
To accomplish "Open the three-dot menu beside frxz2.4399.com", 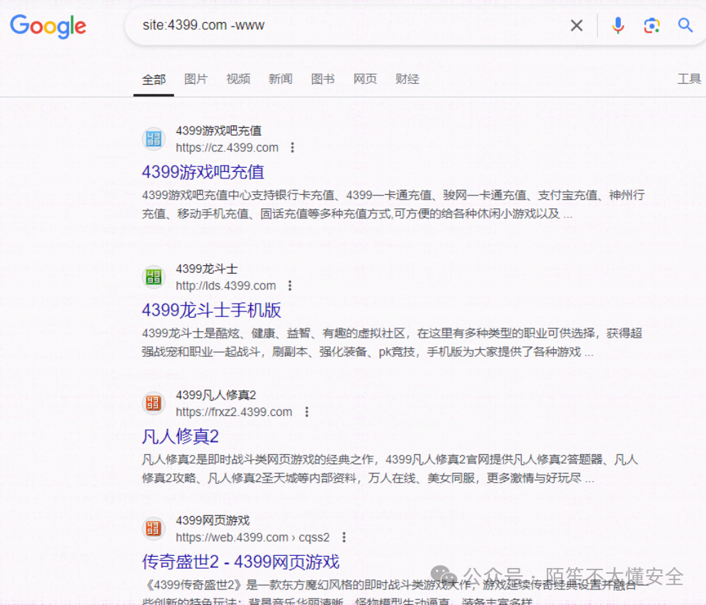I will (307, 411).
